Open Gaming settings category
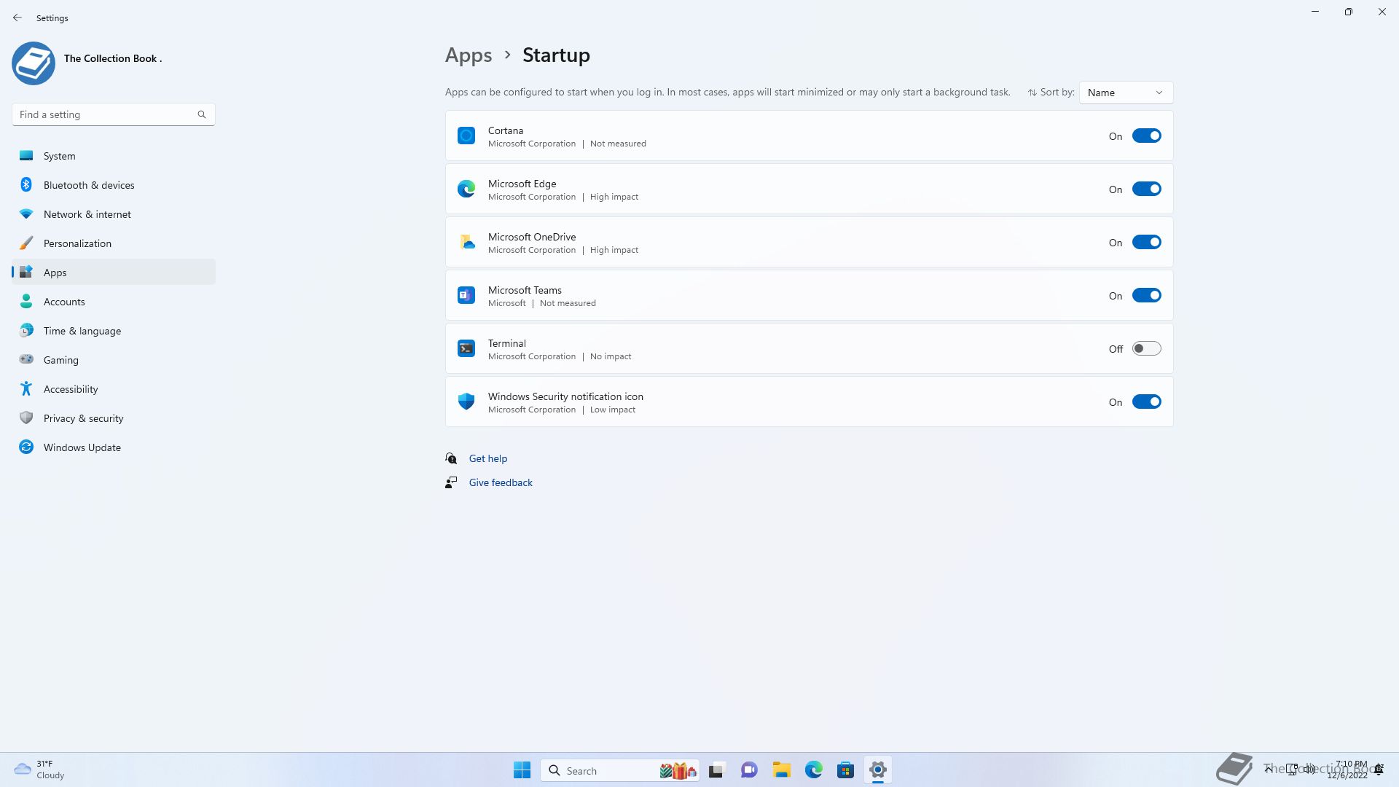1399x787 pixels. pos(114,359)
